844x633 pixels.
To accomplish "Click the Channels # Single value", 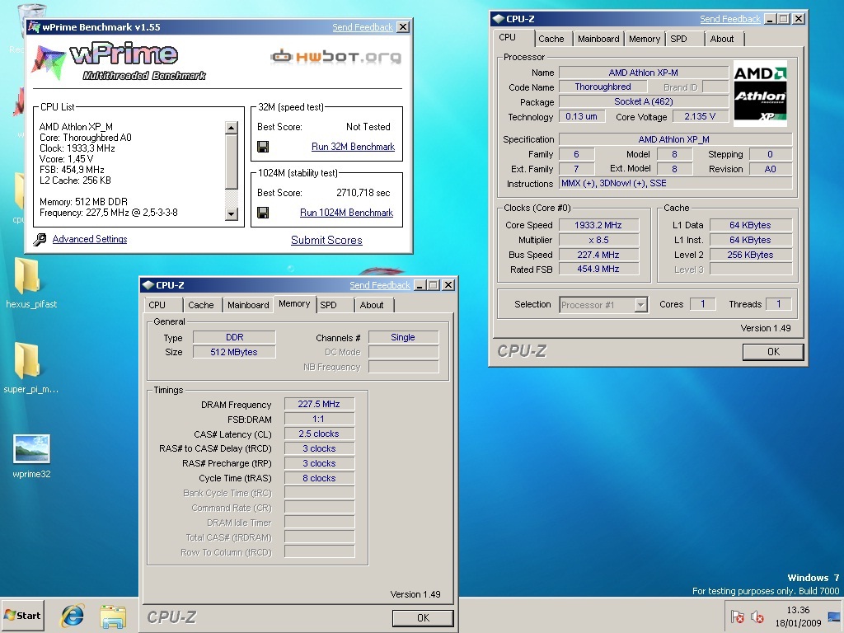I will 403,337.
